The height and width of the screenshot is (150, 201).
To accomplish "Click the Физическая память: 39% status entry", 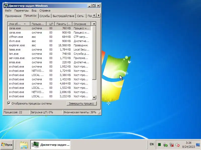I will (x=80, y=112).
